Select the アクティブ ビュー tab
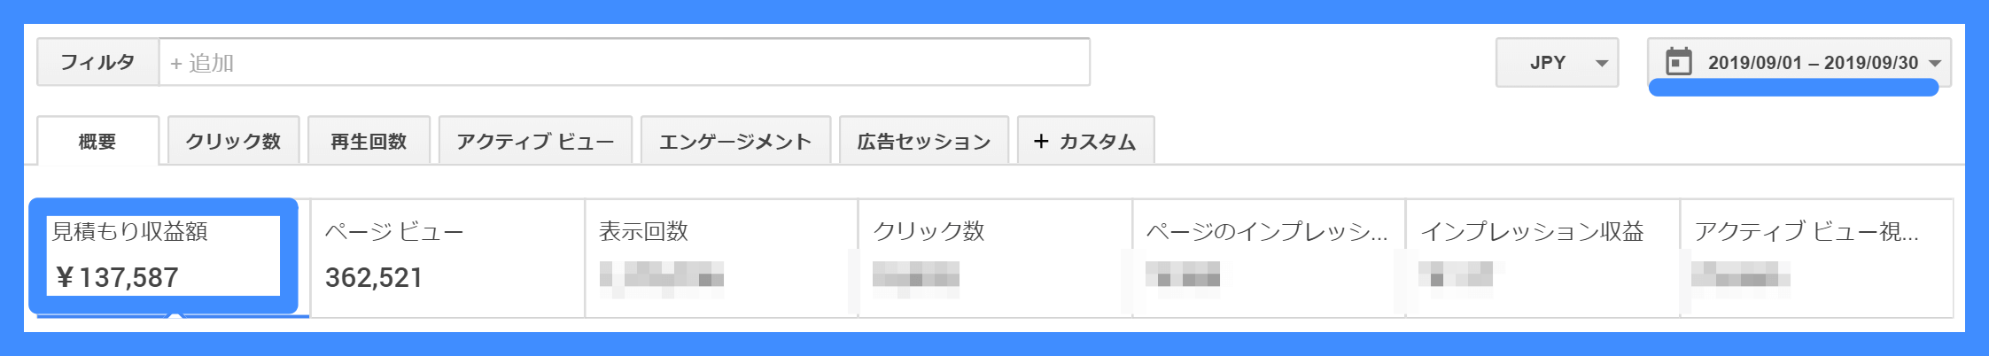This screenshot has width=1989, height=356. [535, 141]
